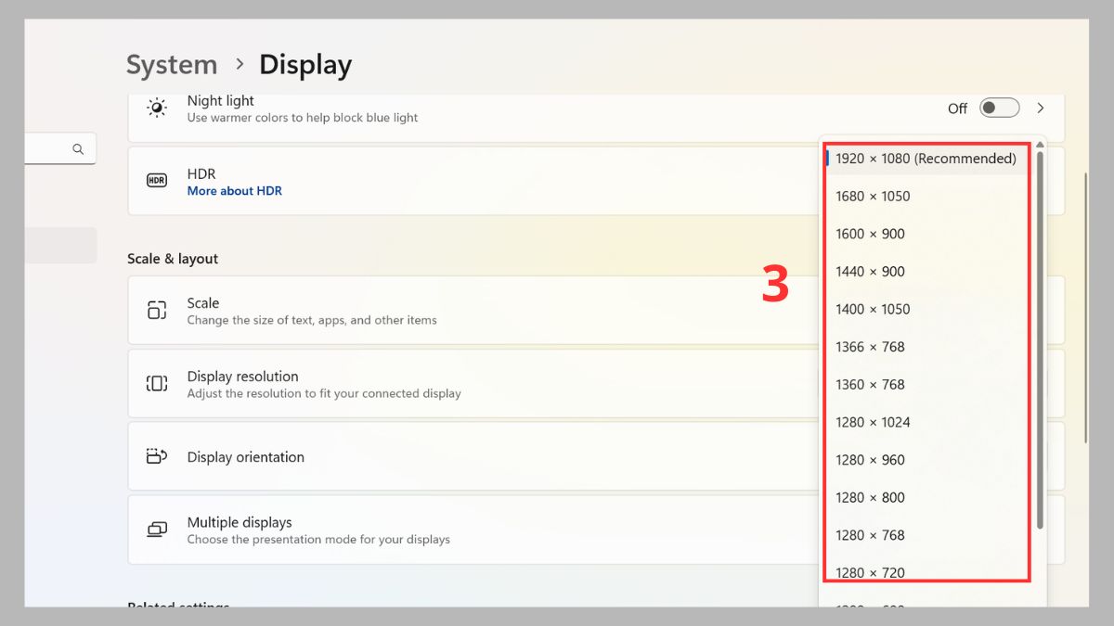Select 1920 × 1080 (Recommended) resolution
This screenshot has height=626, width=1114.
(x=925, y=159)
